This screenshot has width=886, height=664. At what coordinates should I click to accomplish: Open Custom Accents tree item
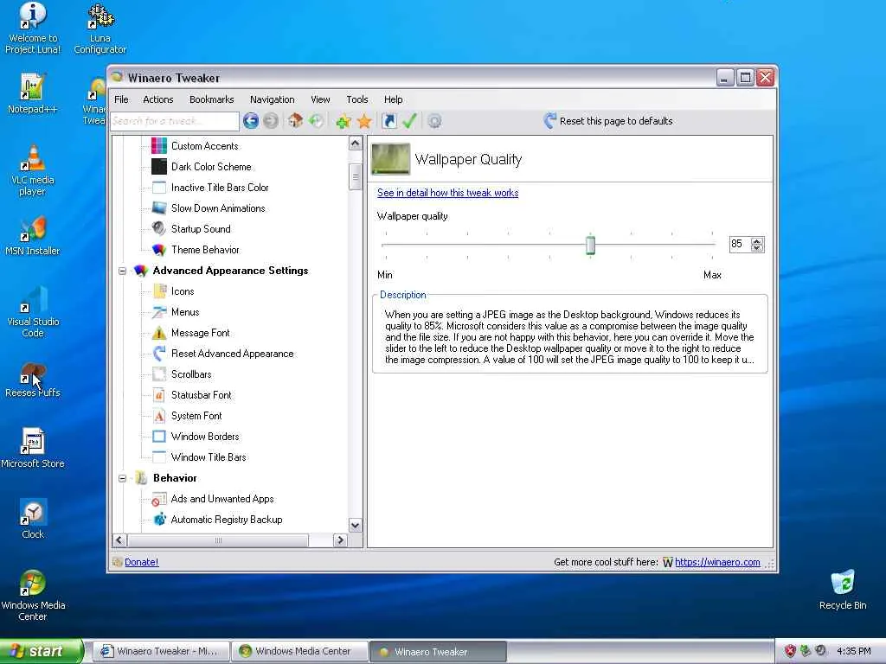[204, 146]
